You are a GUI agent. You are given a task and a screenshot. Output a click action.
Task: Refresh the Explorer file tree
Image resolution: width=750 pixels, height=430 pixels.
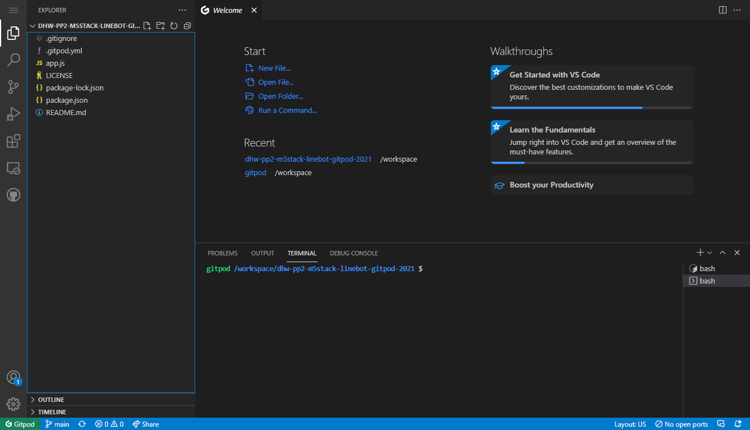pyautogui.click(x=174, y=26)
